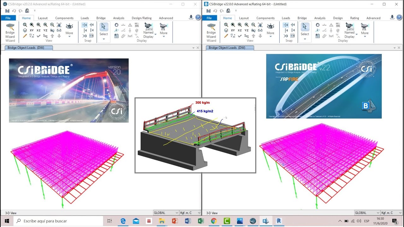Click Zoom Out magnifier in v22 window
Viewport: 404px width, 227px height.
[x=253, y=25]
